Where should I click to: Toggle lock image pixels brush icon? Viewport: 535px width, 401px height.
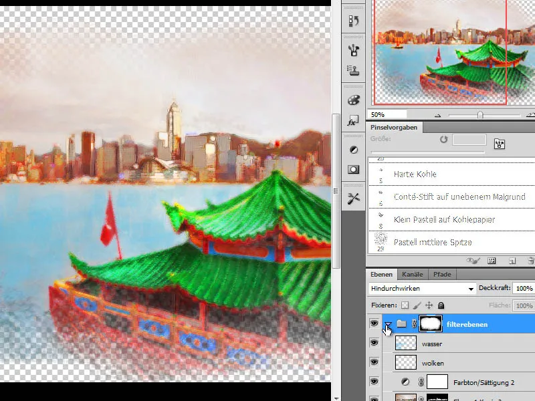coord(417,305)
